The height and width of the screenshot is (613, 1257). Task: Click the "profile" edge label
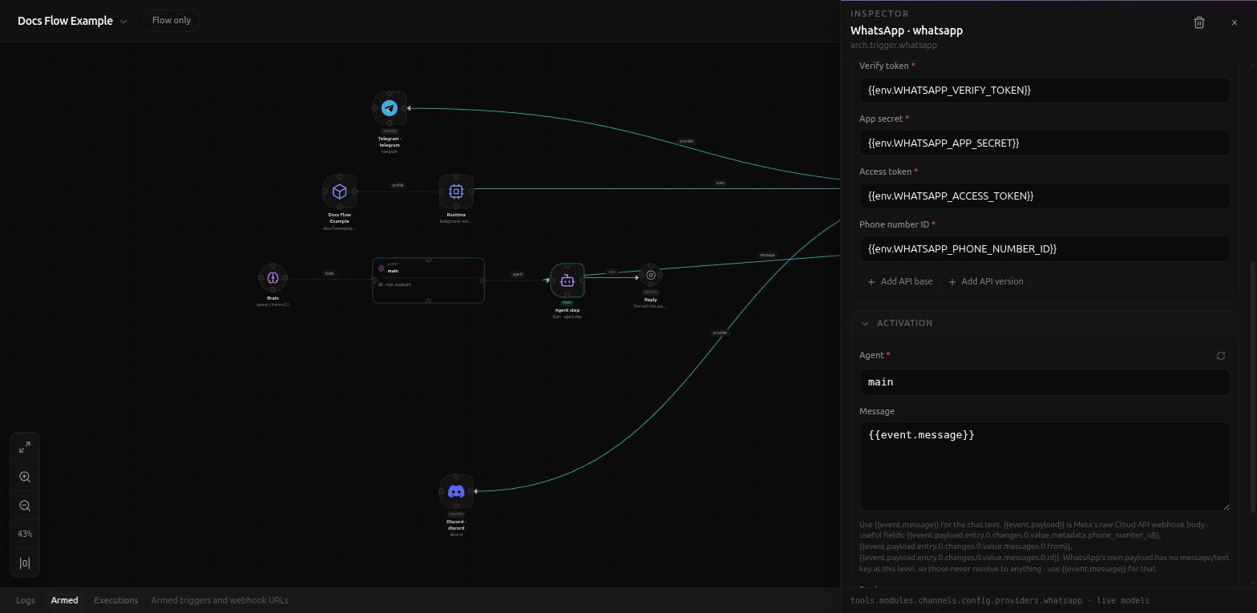(398, 185)
